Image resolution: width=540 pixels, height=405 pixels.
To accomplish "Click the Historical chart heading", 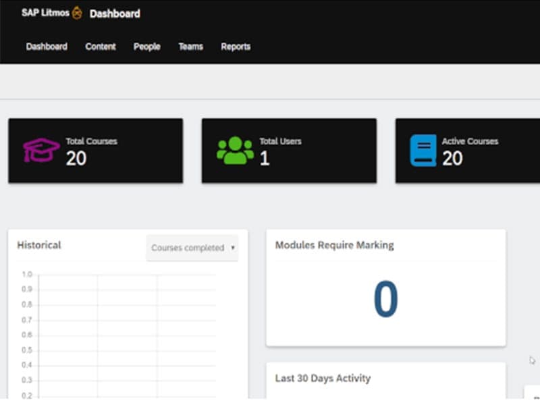I will point(39,245).
